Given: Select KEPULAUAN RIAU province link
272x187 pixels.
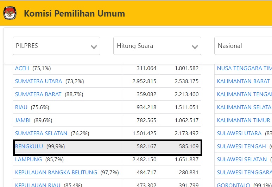Looking at the screenshot, I should click(x=38, y=185).
